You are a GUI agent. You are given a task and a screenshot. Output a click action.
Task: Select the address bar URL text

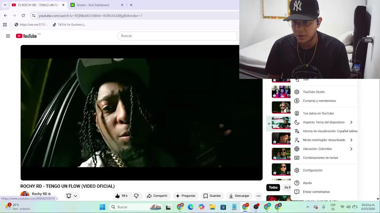90,16
